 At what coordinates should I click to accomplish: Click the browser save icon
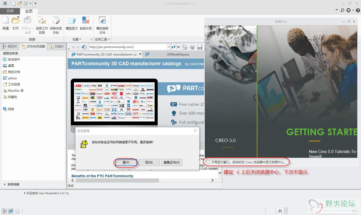tap(200, 47)
